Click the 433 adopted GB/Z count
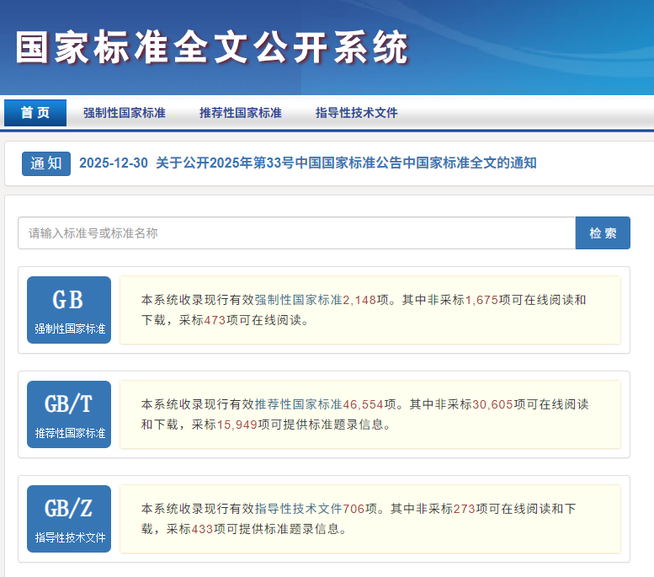 [203, 529]
